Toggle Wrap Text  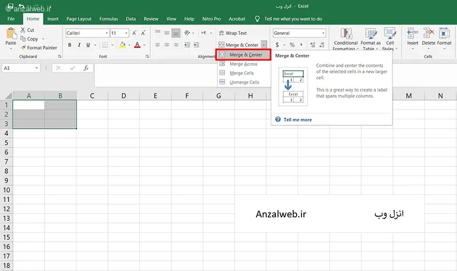click(232, 33)
